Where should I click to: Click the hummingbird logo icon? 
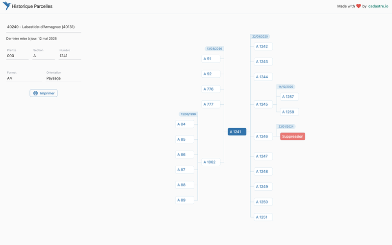(6, 6)
